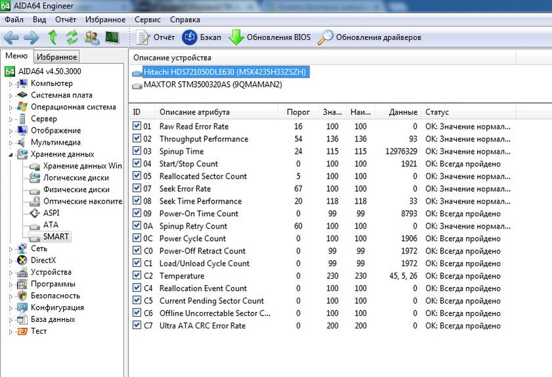Image resolution: width=552 pixels, height=377 pixels.
Task: Select the Отображение tree node
Action: [x=56, y=131]
